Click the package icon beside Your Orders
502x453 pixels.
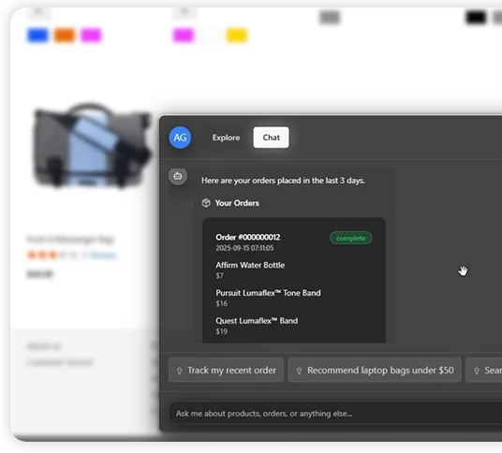[x=206, y=203]
